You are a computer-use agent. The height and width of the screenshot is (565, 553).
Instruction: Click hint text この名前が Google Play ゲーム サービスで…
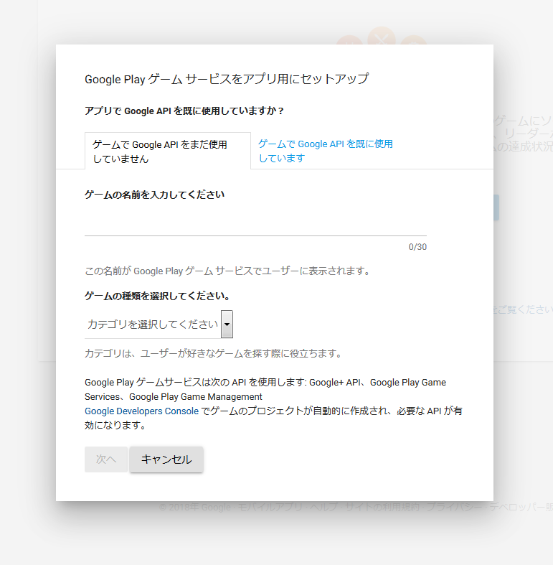228,271
